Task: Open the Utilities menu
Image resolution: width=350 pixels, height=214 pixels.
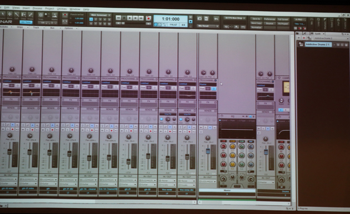Action: [x=62, y=9]
